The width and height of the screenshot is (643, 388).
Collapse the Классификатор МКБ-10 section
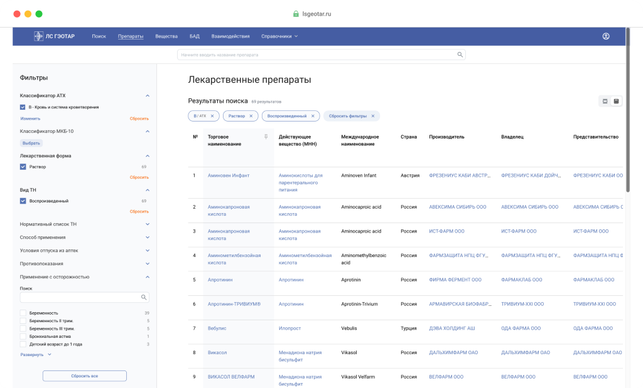click(x=147, y=132)
